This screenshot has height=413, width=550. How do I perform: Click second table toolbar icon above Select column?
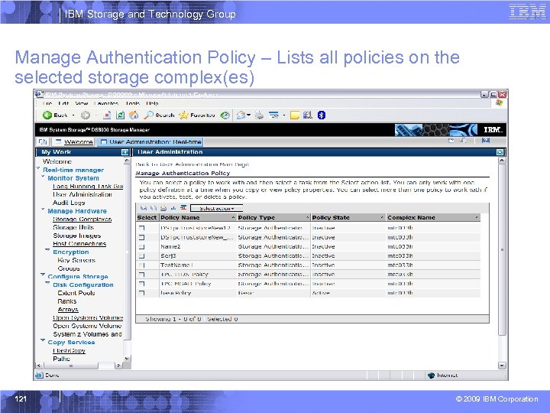[x=154, y=208]
